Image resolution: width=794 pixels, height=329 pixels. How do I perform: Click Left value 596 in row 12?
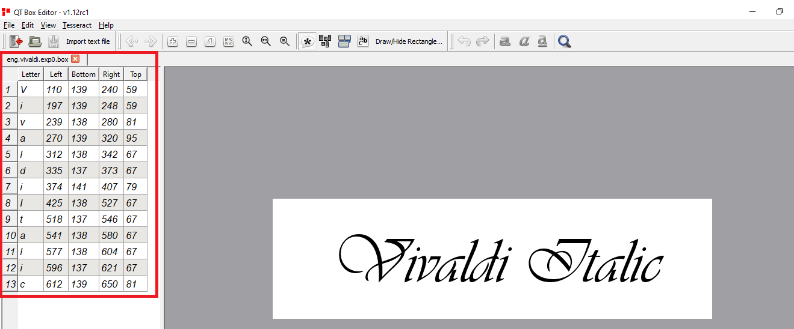click(x=56, y=268)
